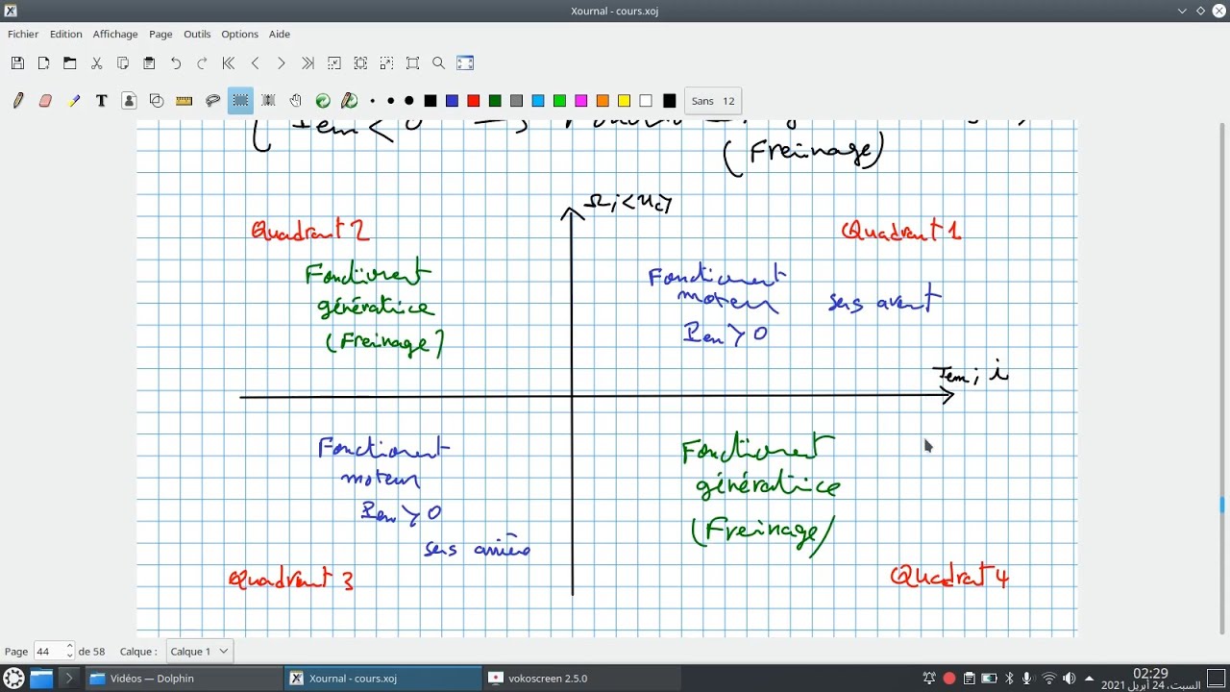Toggle the Ruler tool
1230x692 pixels.
(x=184, y=101)
